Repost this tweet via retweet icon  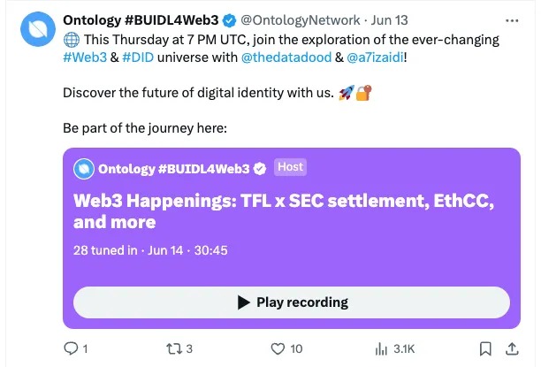176,348
